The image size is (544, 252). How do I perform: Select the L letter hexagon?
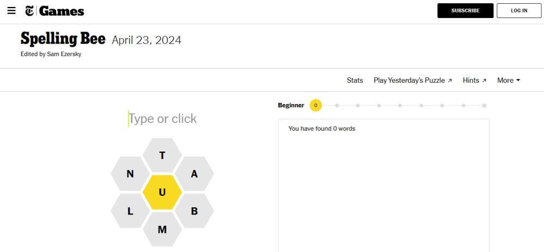(x=130, y=211)
